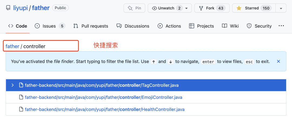Open the father repository name link
Viewport: 292px width, 128px height.
point(41,8)
